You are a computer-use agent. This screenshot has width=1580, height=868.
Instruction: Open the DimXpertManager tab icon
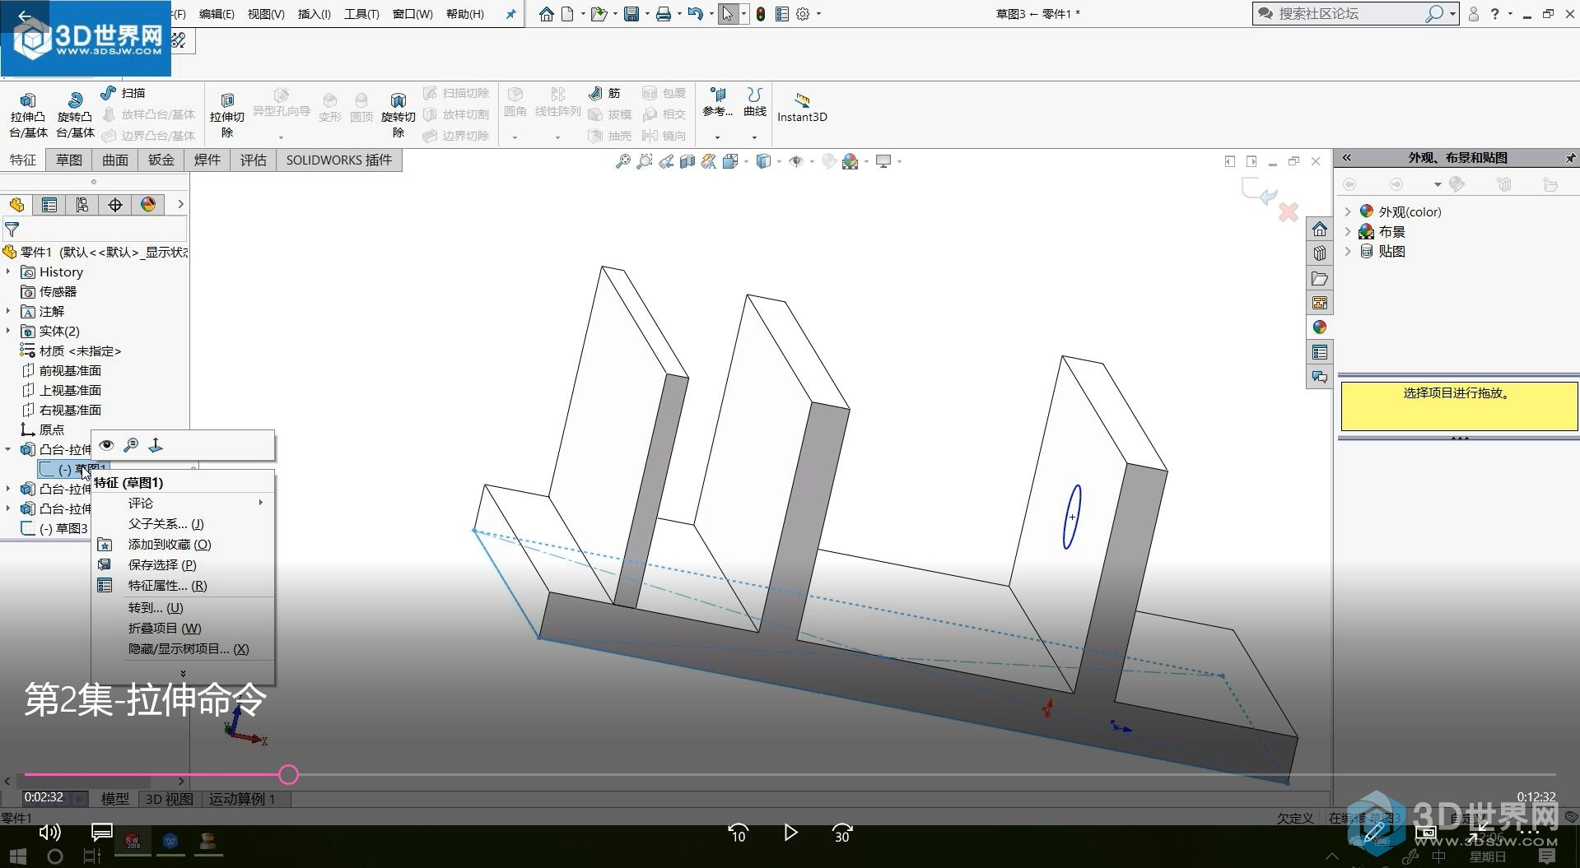pyautogui.click(x=115, y=205)
